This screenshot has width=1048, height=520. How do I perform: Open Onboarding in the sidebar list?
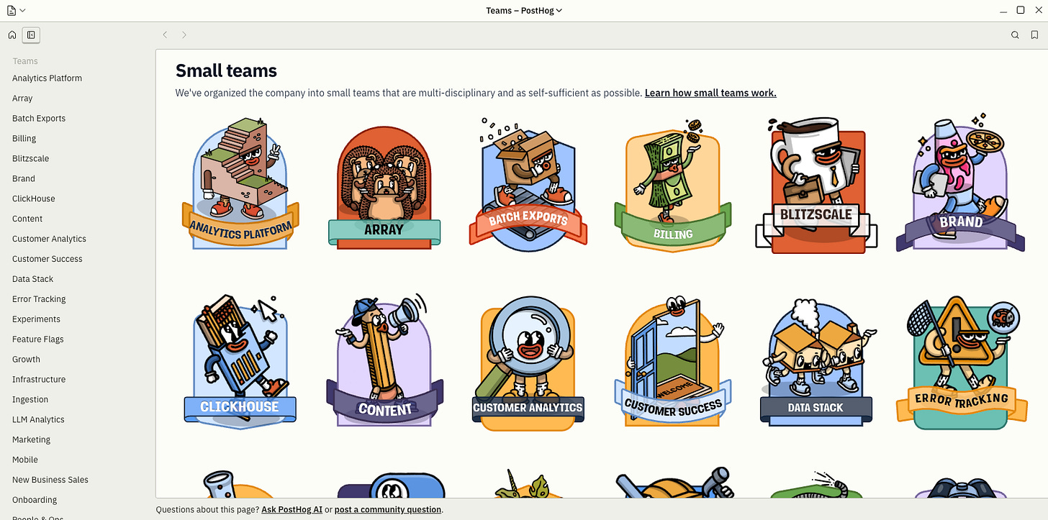[x=35, y=501]
